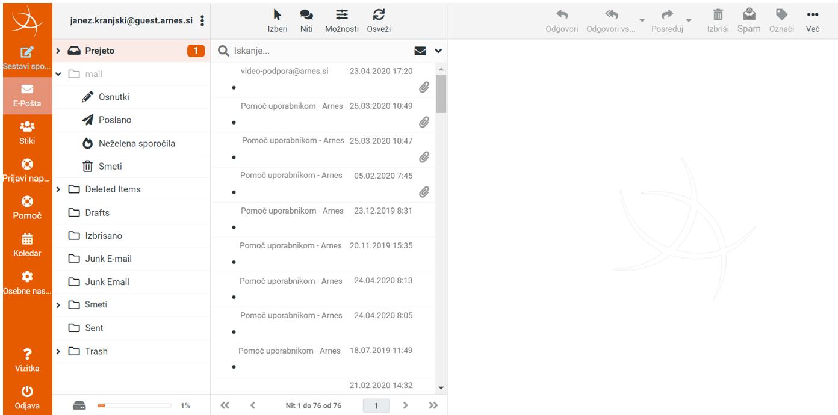Click the page number field
This screenshot has height=415, width=838.
click(376, 406)
